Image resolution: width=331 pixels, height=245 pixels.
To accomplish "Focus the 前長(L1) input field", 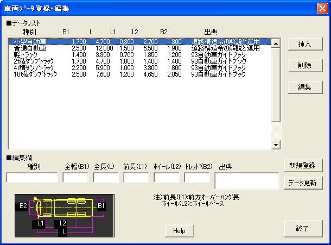I will pos(136,178).
